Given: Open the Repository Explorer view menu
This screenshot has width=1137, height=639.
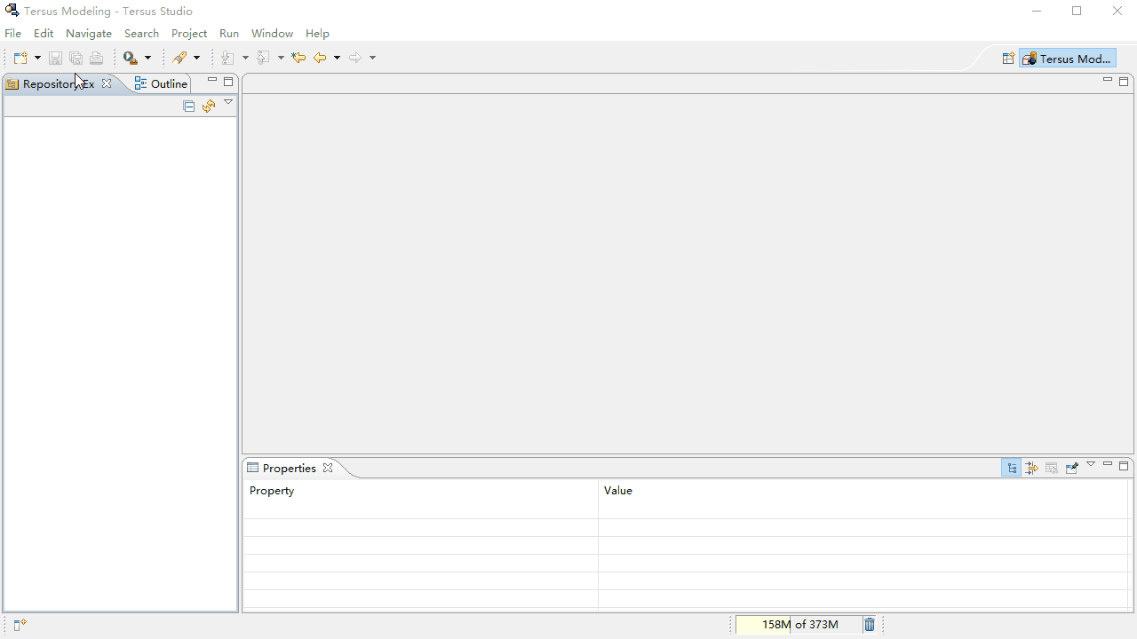Looking at the screenshot, I should point(228,103).
